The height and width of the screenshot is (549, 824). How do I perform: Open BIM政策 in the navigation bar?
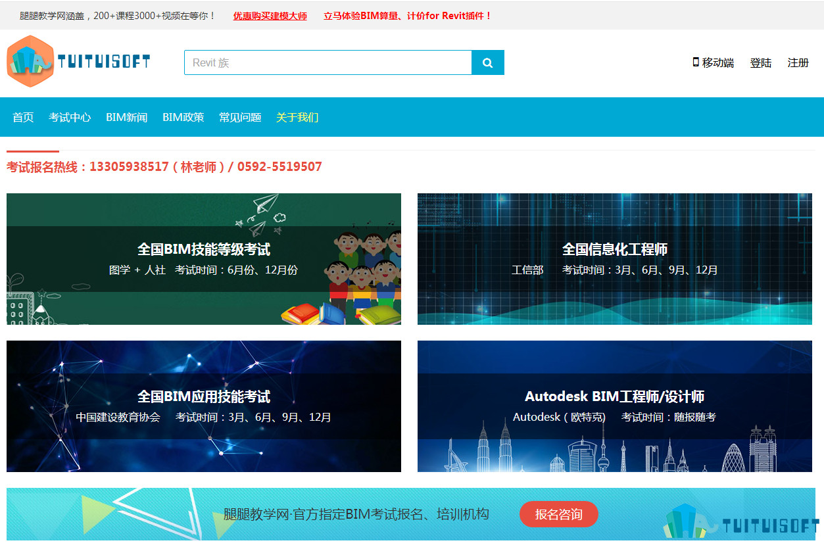[x=183, y=117]
